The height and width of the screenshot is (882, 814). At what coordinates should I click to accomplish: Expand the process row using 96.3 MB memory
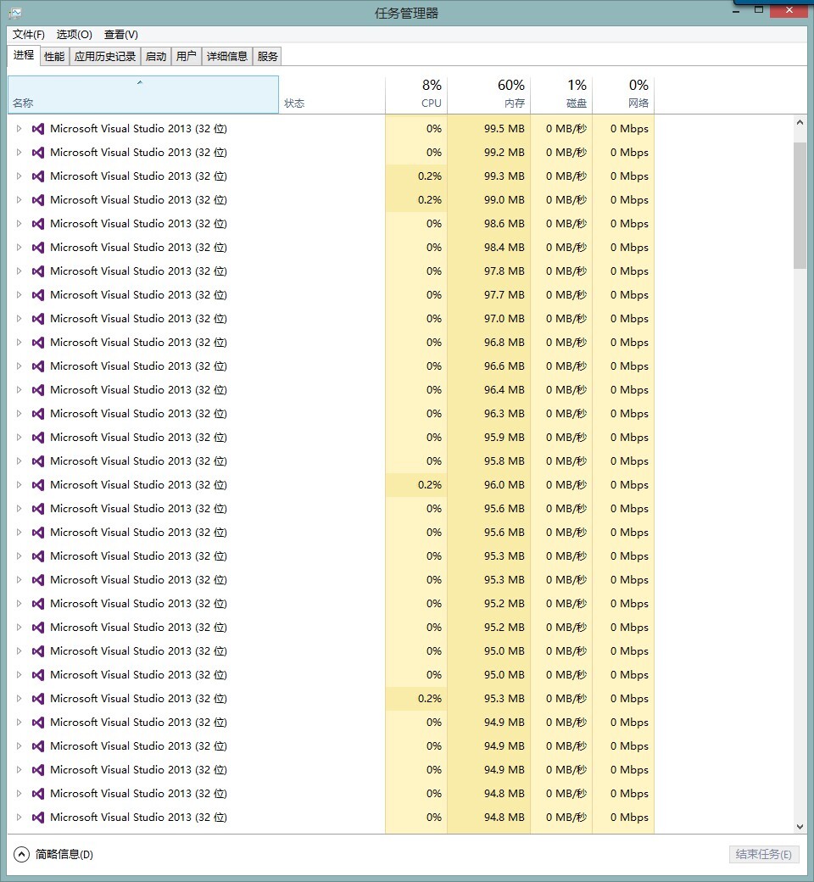[19, 414]
